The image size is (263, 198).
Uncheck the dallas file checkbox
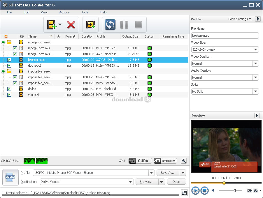[x=9, y=89]
